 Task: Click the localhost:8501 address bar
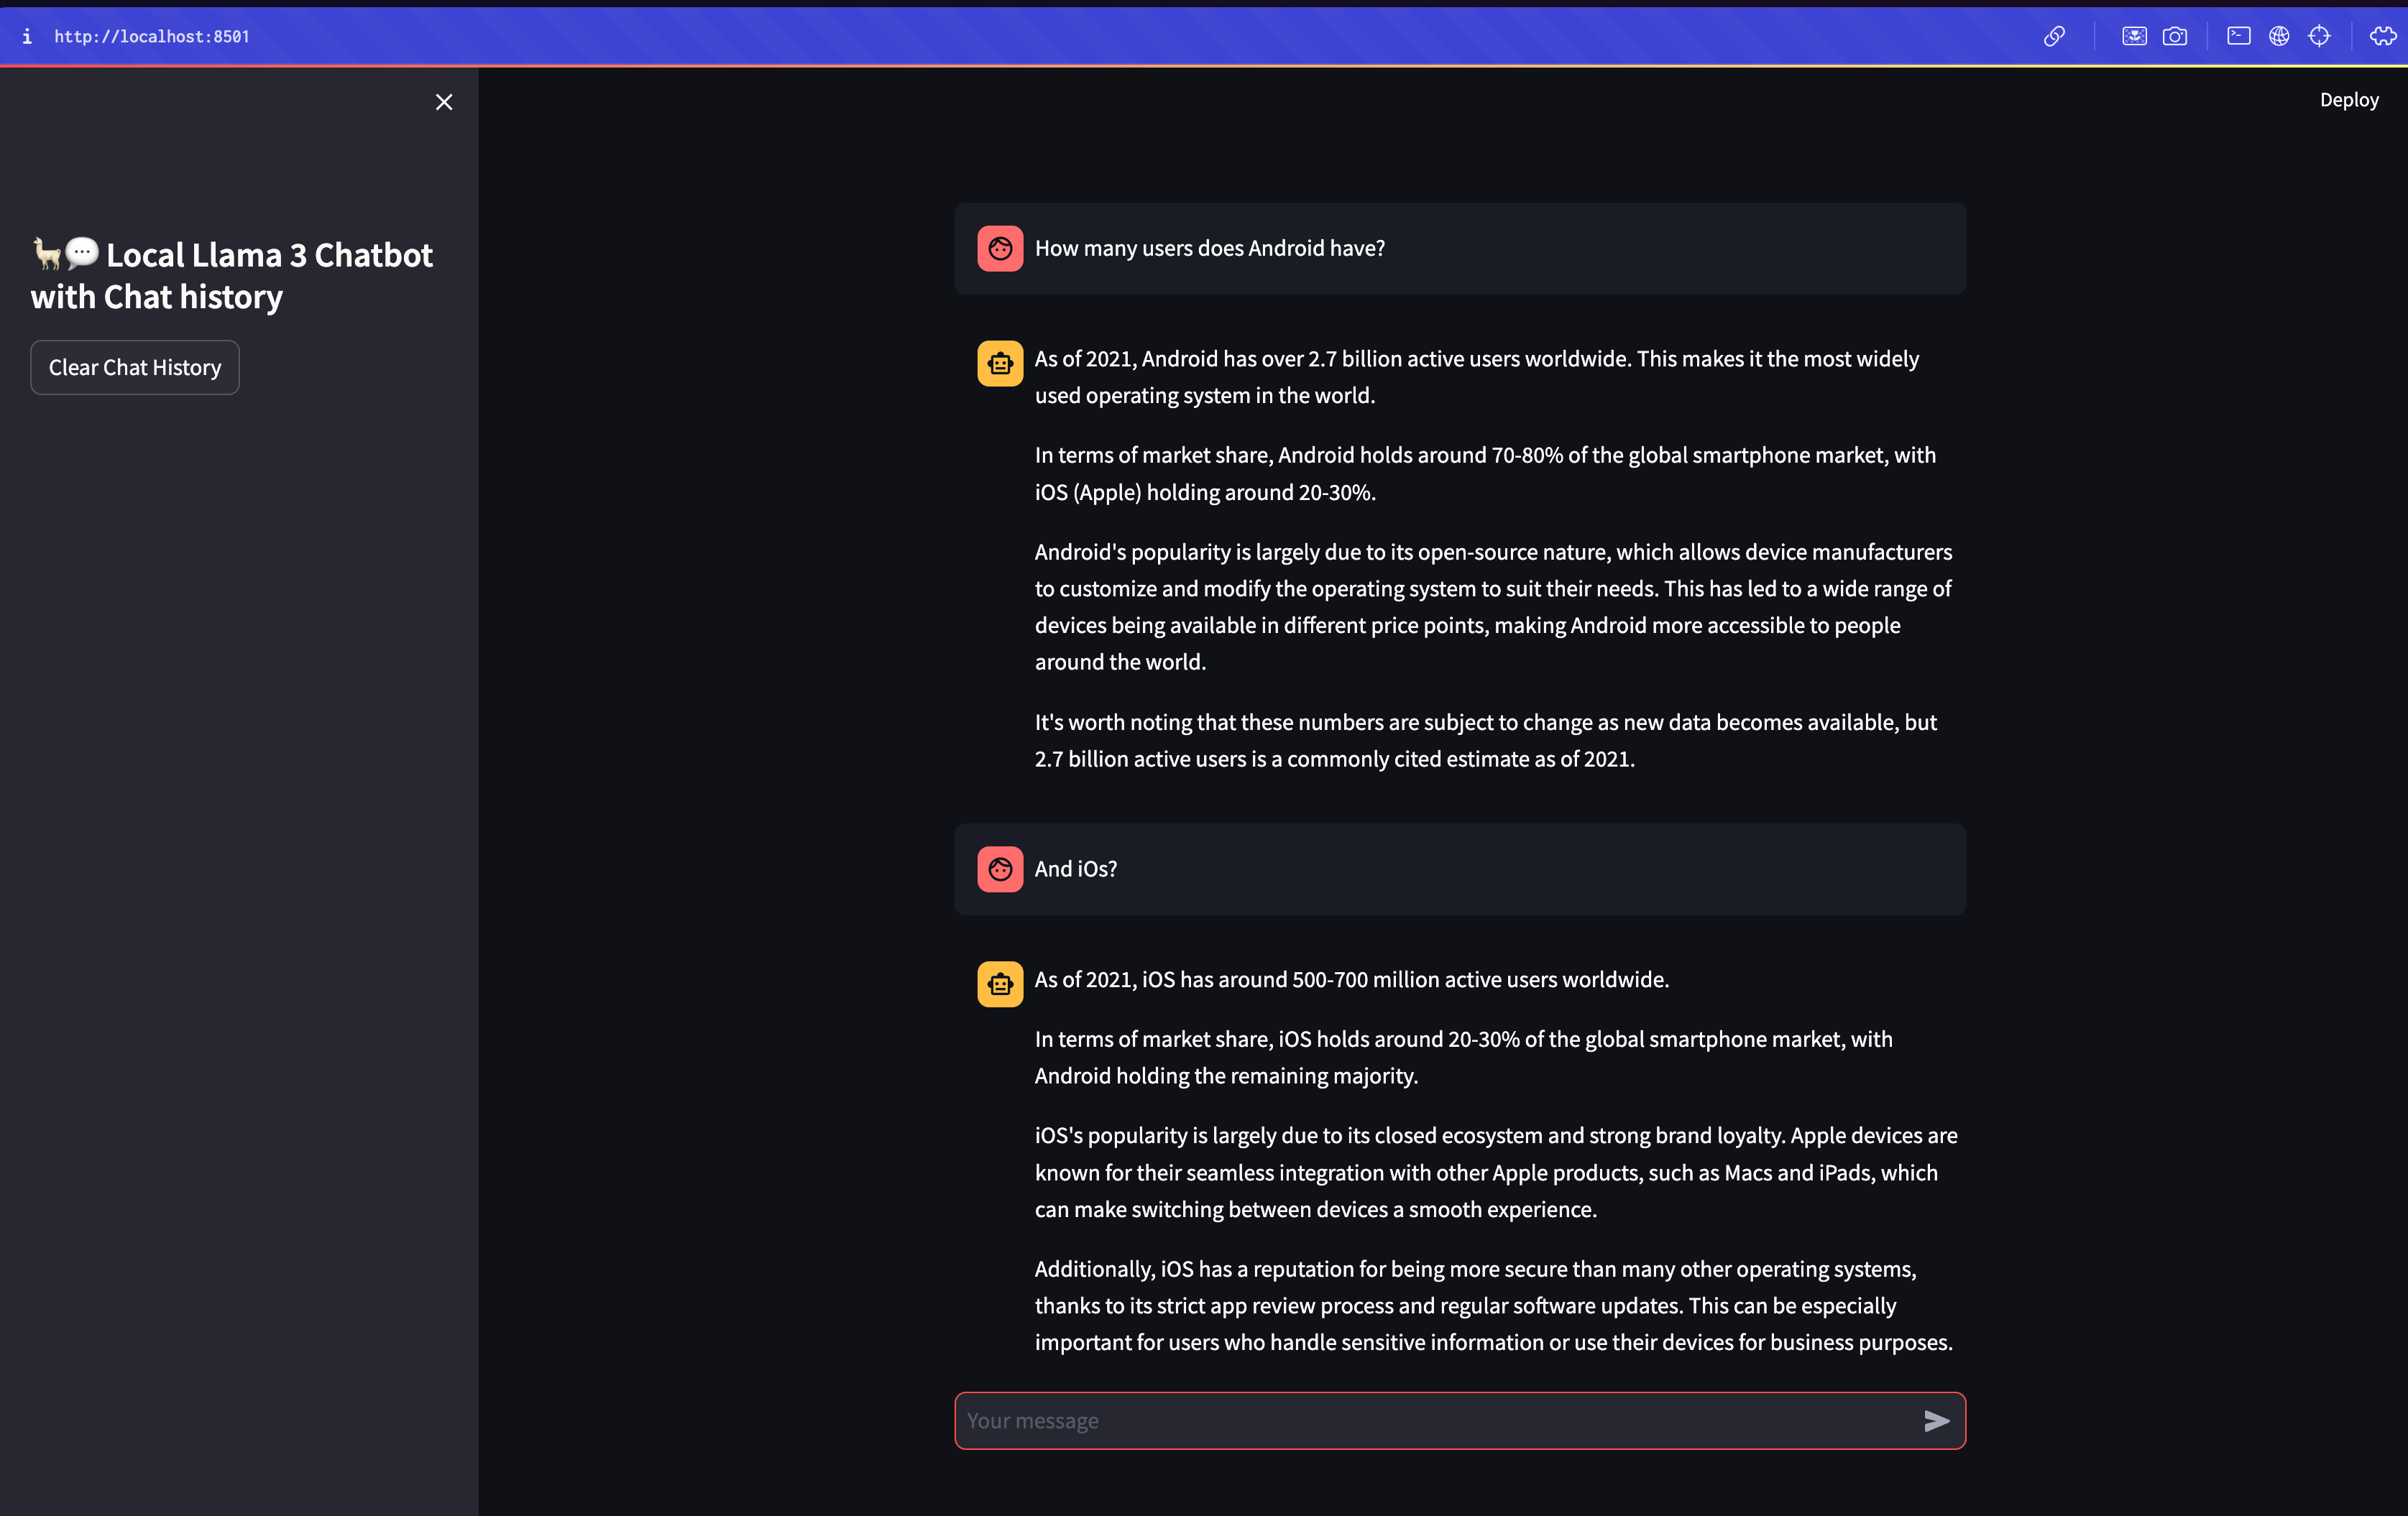152,37
